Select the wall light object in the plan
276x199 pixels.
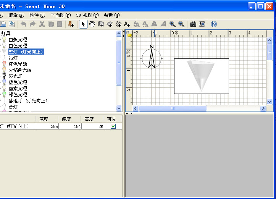(201, 76)
